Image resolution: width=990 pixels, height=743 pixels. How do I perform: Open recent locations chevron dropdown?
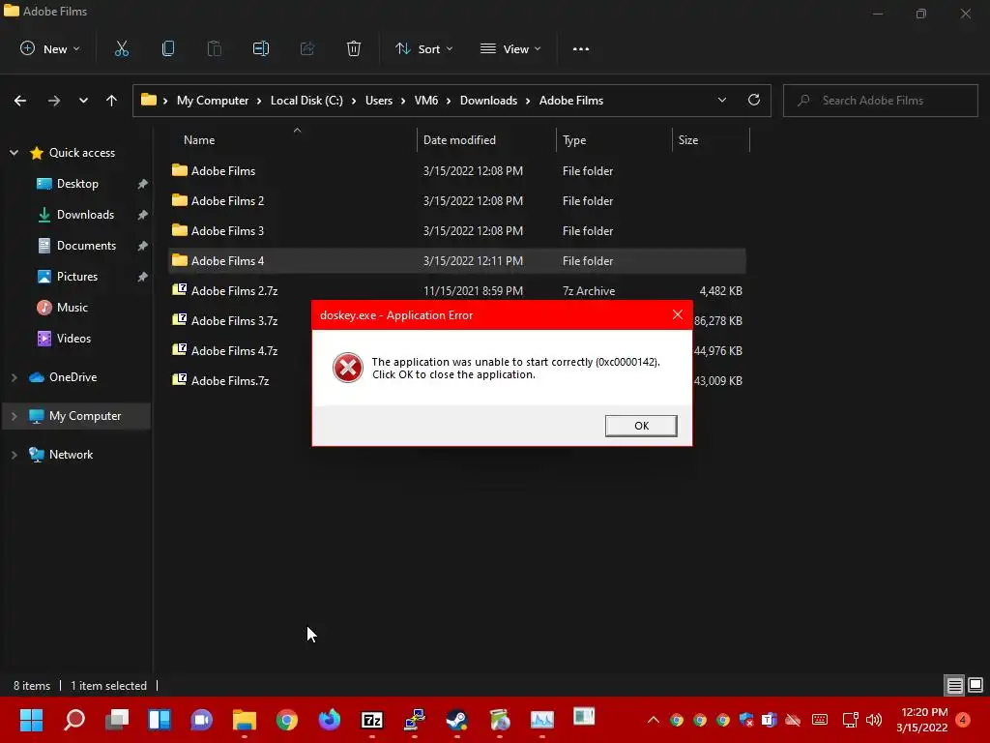click(x=83, y=101)
